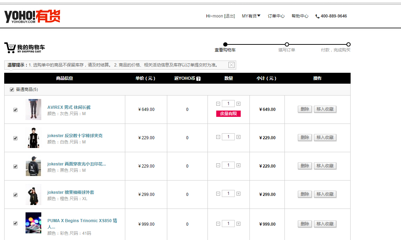Viewport: 401px width, 240px height.
Task: Move PUMA X Begins Trinomic to 移入收藏
Action: (325, 224)
